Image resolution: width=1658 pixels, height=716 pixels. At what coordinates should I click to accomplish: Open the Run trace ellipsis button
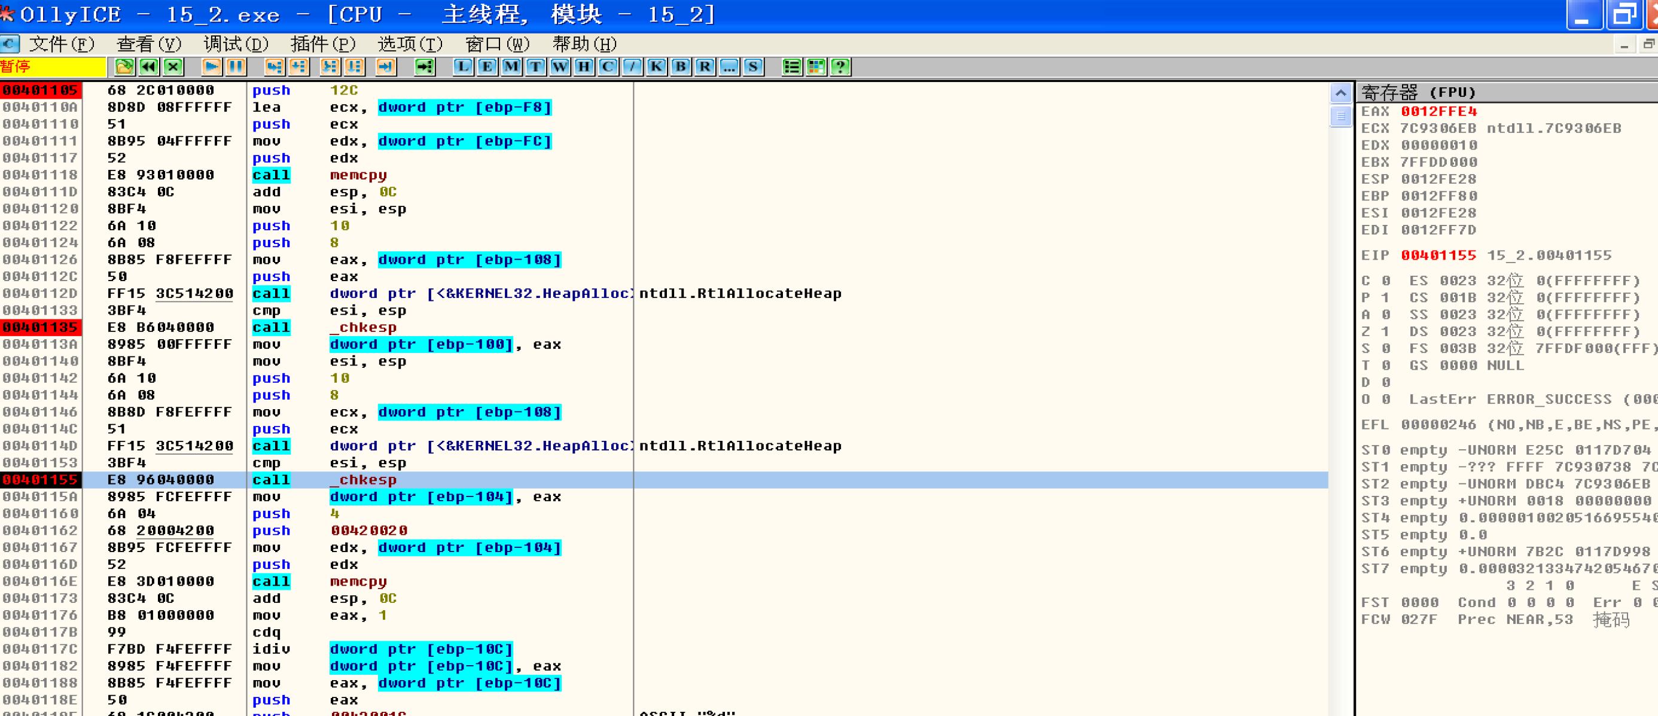729,67
